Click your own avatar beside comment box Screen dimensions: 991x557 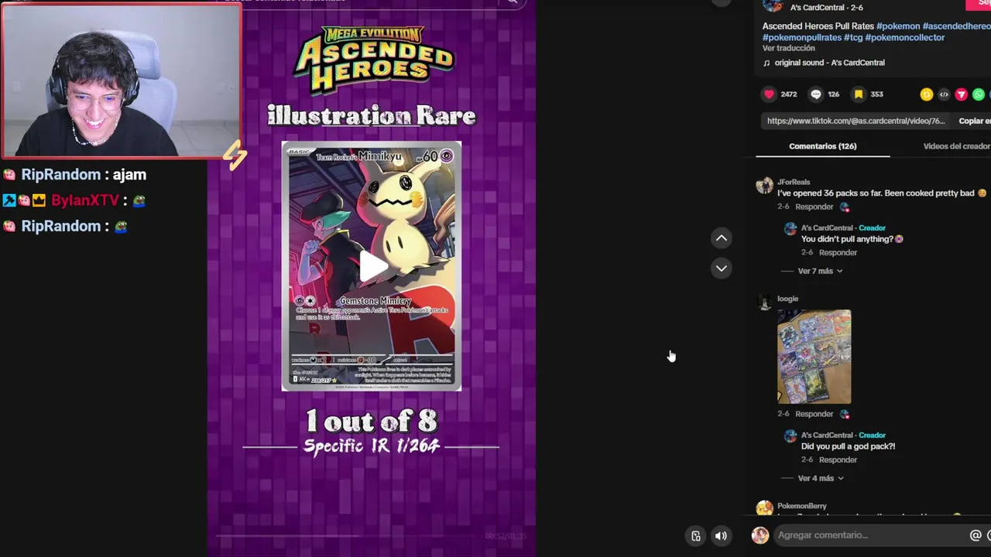[x=760, y=535]
